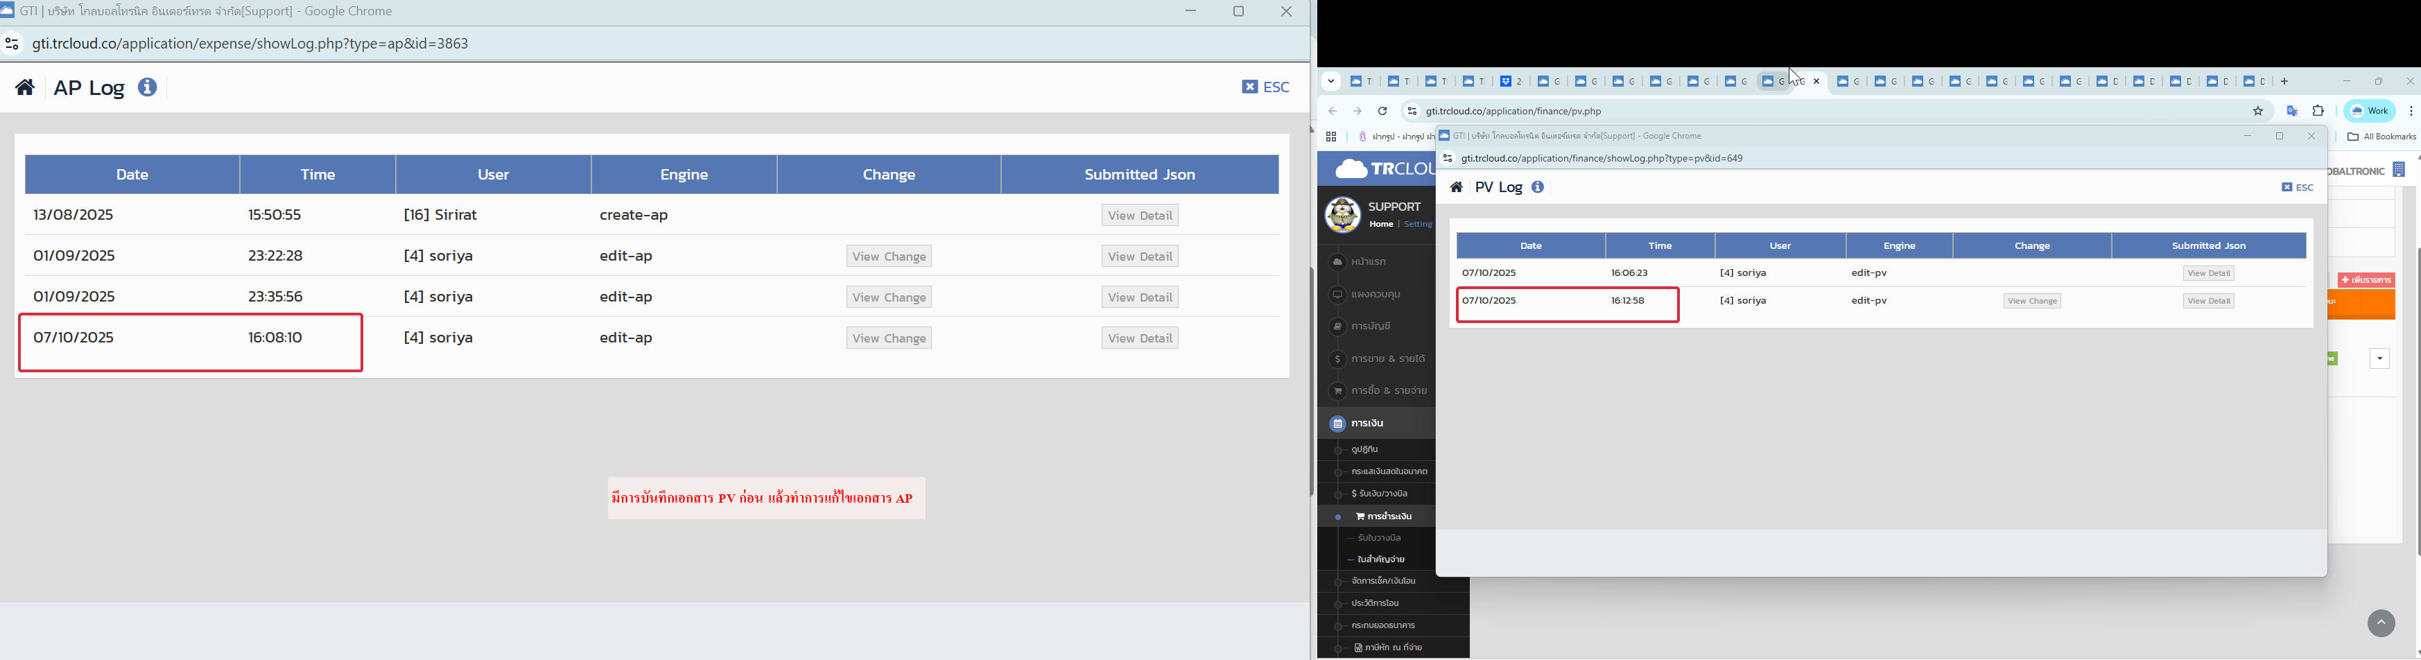Click the scroll-to-top round arrow button
2421x660 pixels.
[x=2381, y=623]
